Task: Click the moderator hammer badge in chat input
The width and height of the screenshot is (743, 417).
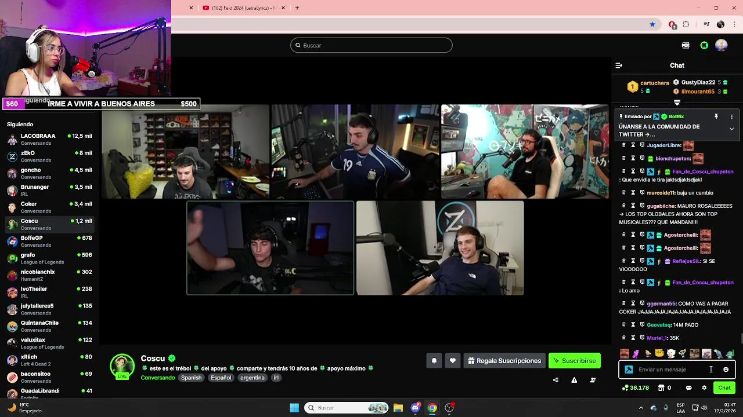Action: click(629, 370)
